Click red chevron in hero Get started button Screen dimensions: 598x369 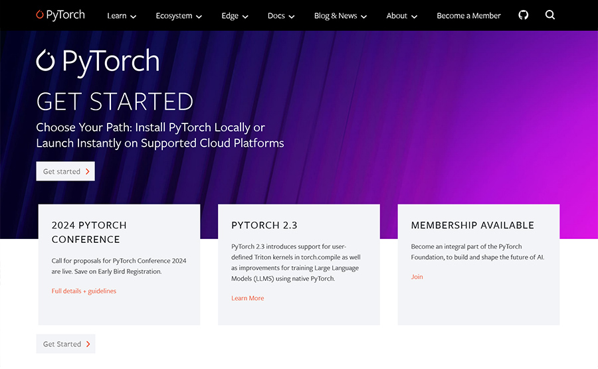[88, 171]
